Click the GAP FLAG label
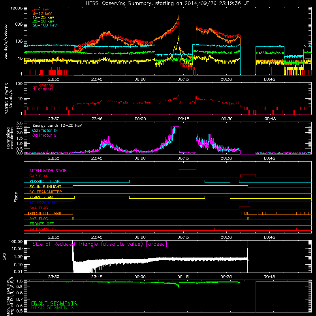The height and width of the screenshot is (316, 316). point(39,176)
